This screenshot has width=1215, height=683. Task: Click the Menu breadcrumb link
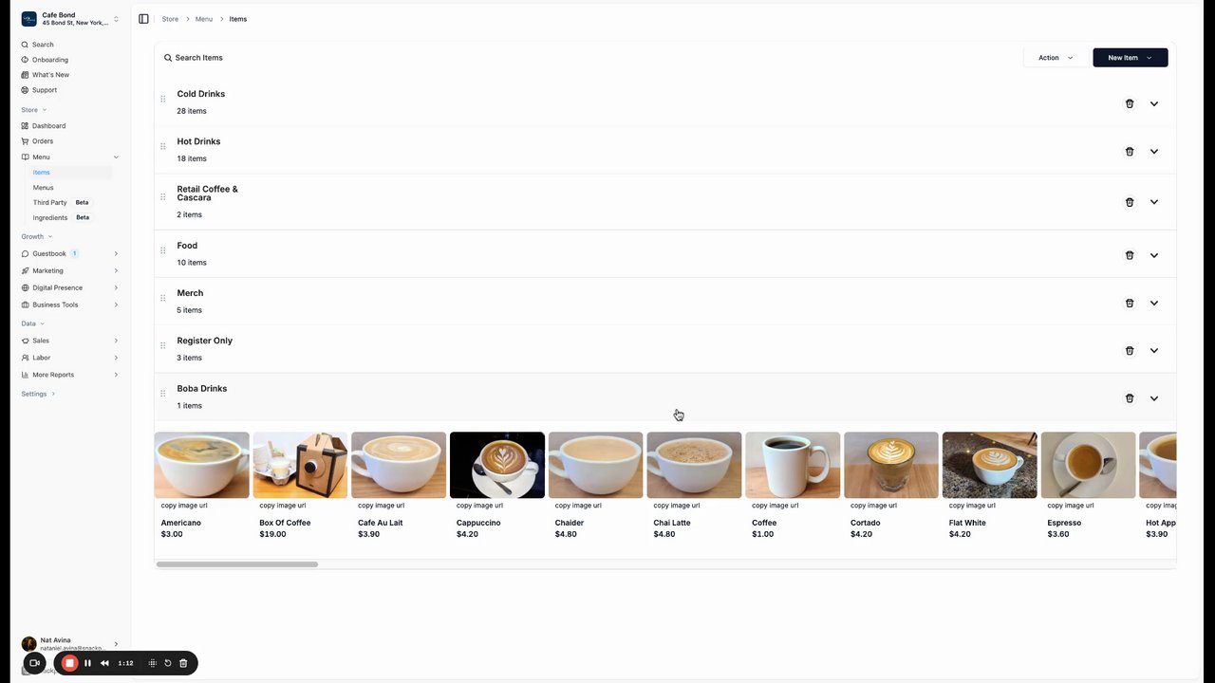(x=204, y=19)
